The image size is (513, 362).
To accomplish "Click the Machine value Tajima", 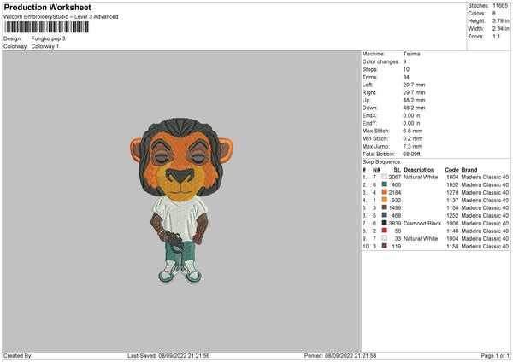I will click(x=411, y=54).
